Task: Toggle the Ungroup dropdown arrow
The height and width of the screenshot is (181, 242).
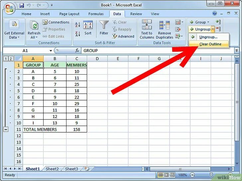Action: pos(213,29)
